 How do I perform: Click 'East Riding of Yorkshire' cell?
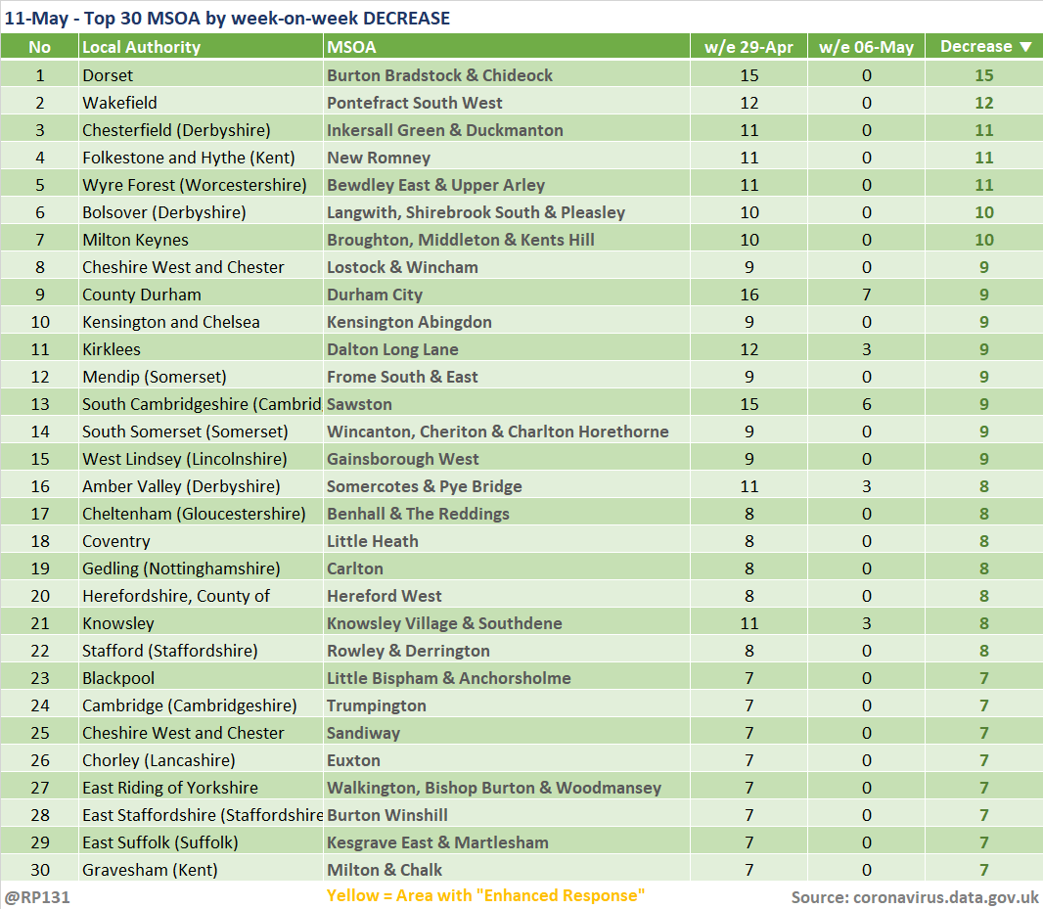[x=201, y=788]
